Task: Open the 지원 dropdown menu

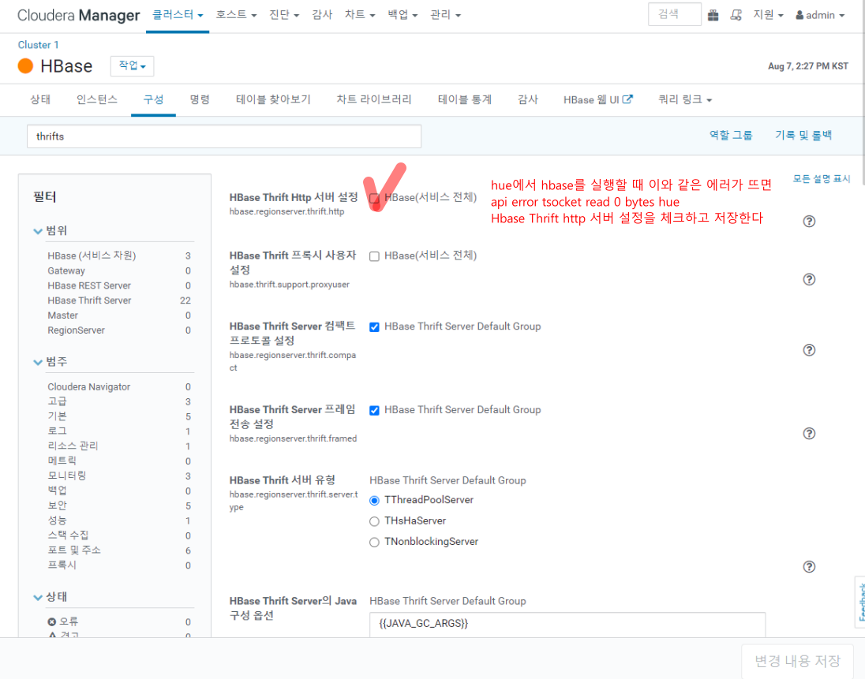Action: pyautogui.click(x=769, y=15)
